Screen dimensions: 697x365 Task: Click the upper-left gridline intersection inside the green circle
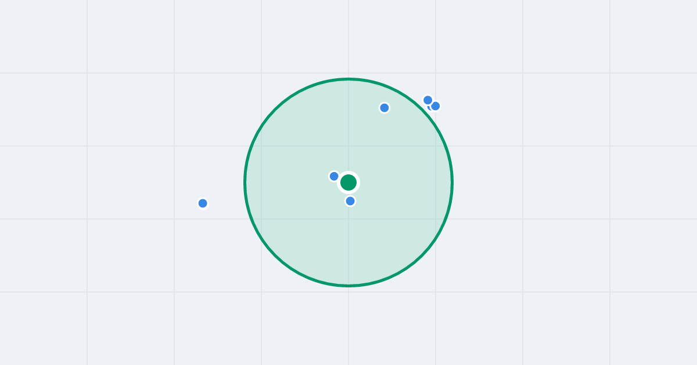[x=261, y=146]
